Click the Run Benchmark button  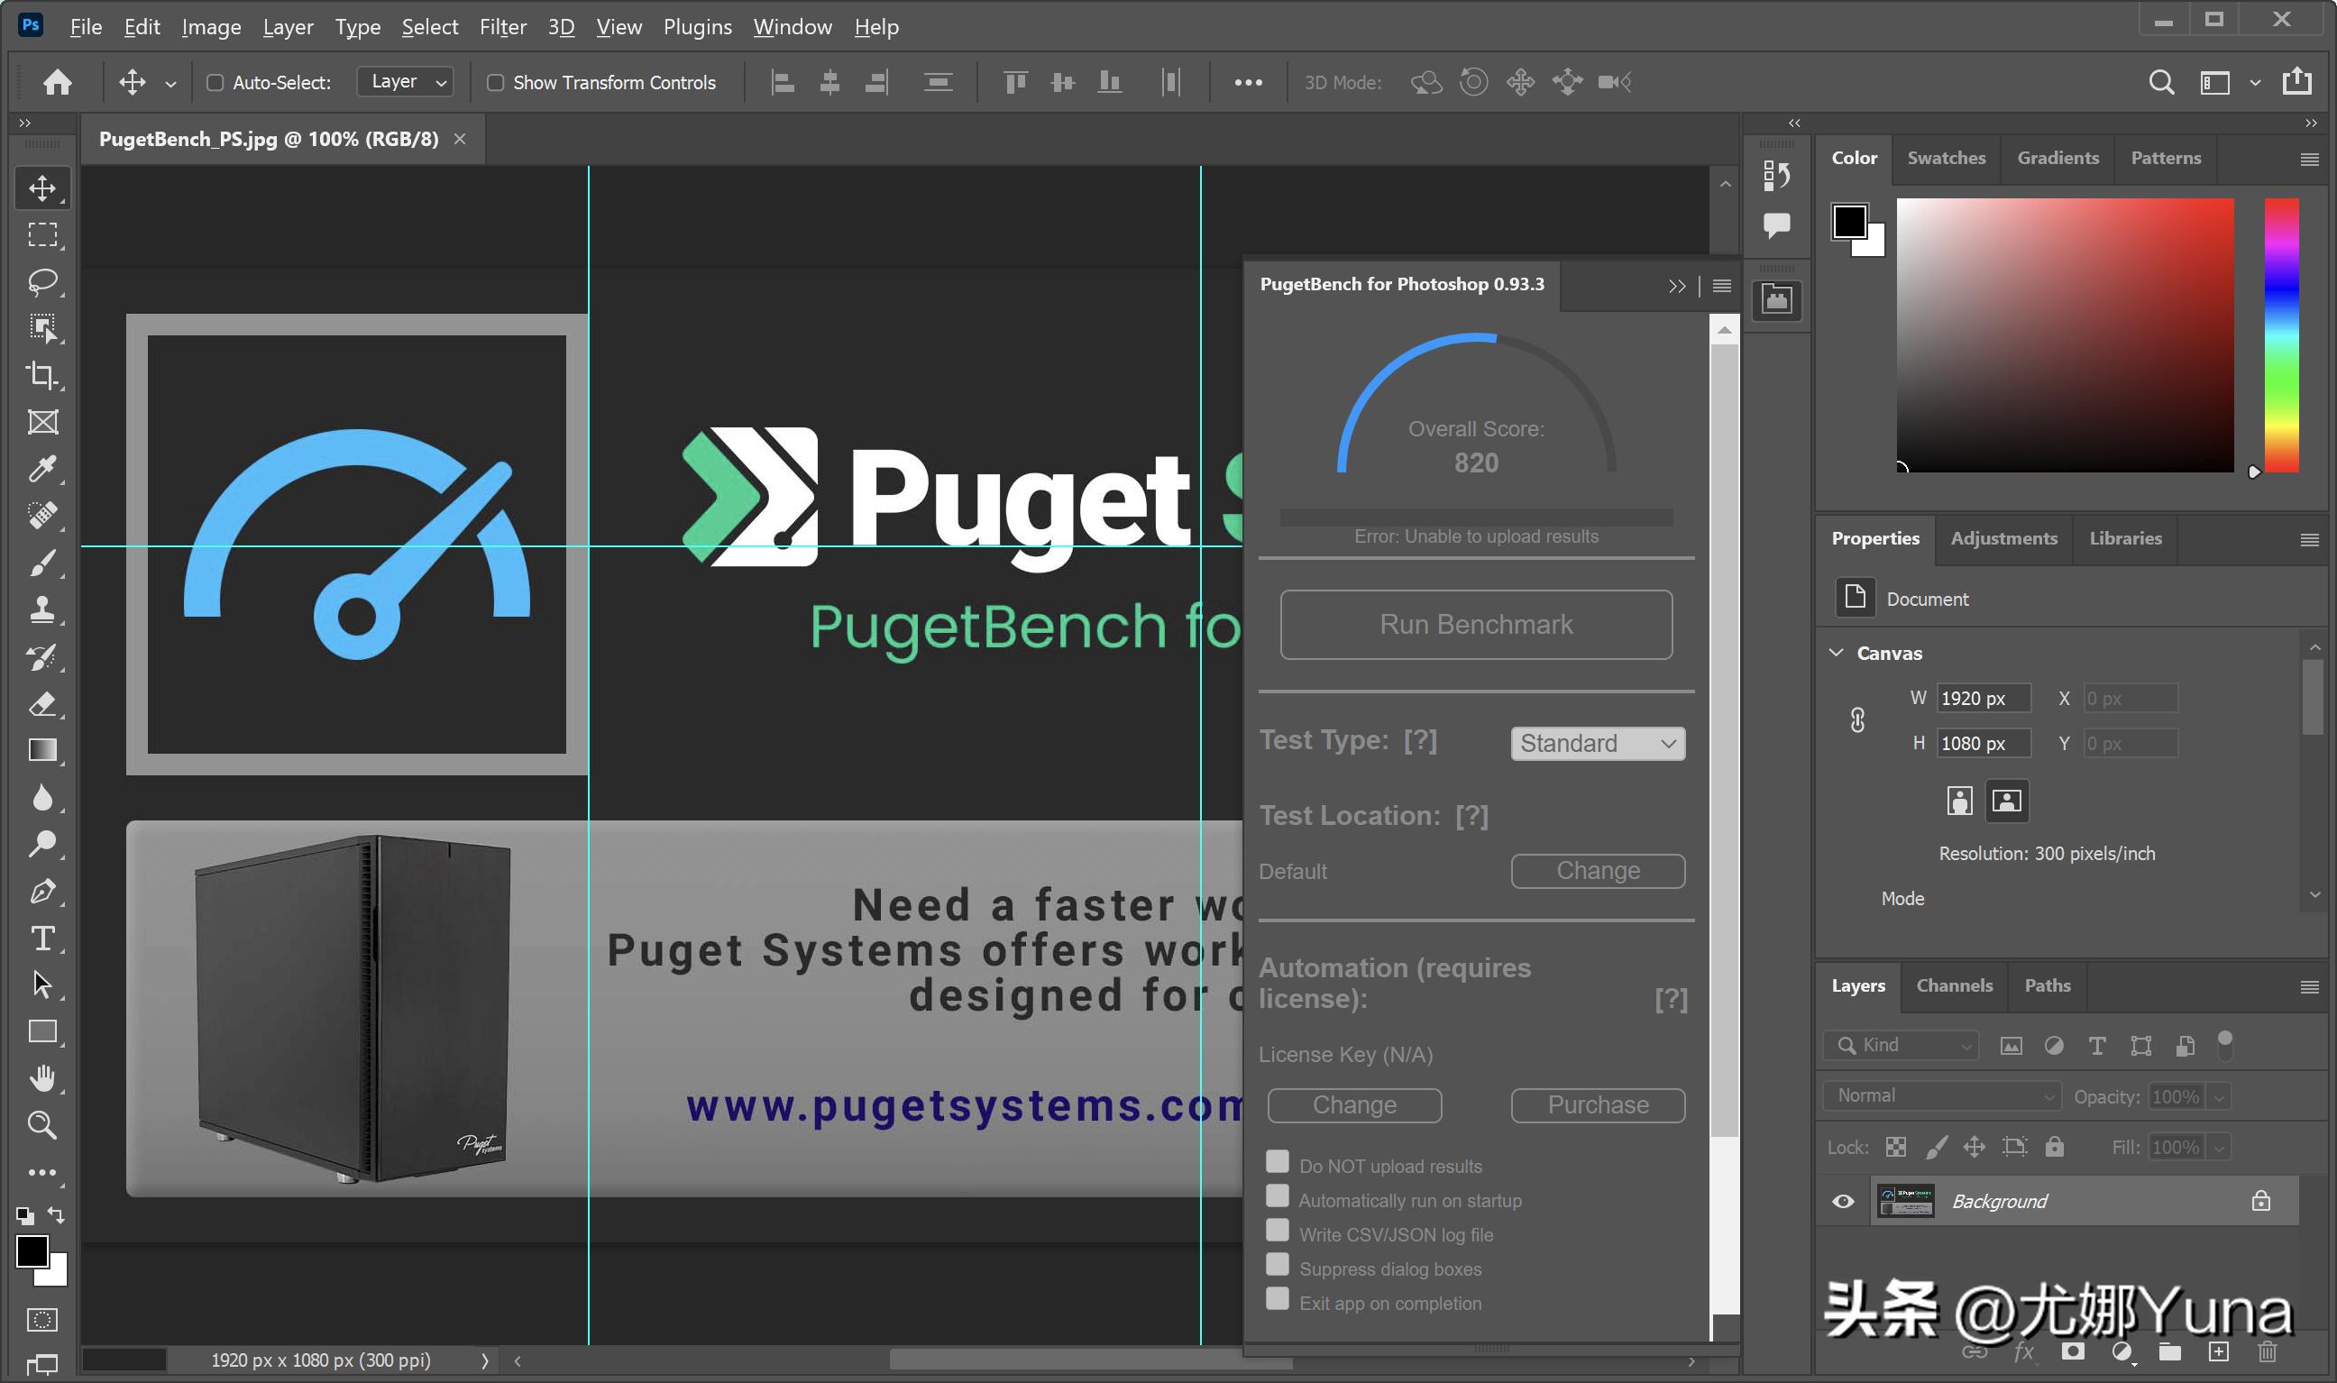click(1476, 625)
